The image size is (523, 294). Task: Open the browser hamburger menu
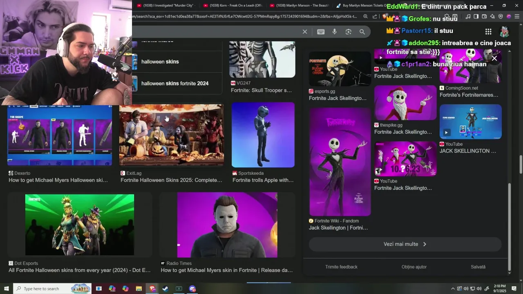click(x=517, y=16)
